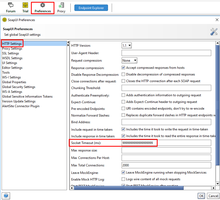Open the HTTP Version dropdown

tap(127, 46)
